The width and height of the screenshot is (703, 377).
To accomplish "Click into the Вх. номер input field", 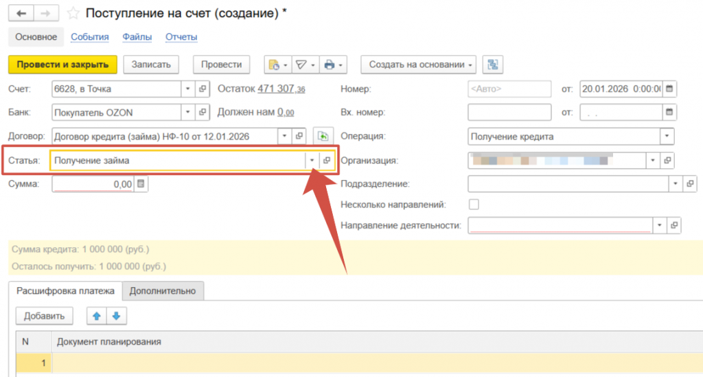I will click(509, 113).
